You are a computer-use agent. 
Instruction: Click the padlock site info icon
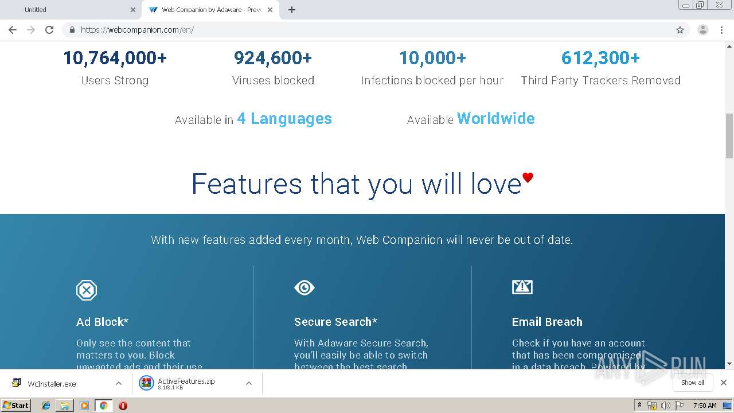click(x=72, y=30)
